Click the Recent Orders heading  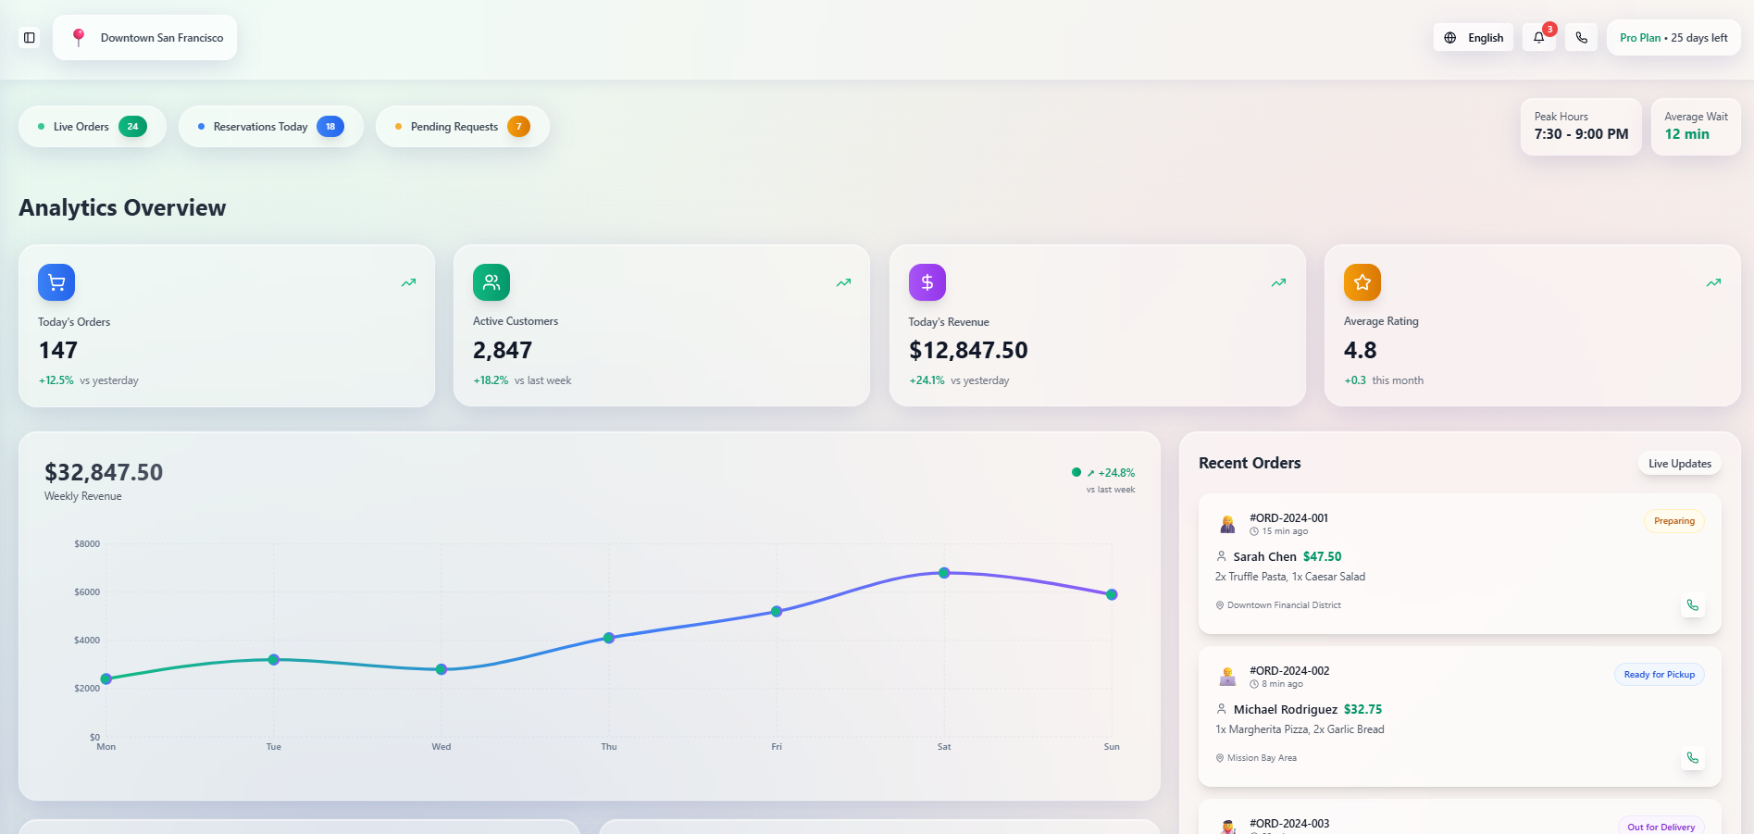point(1250,463)
